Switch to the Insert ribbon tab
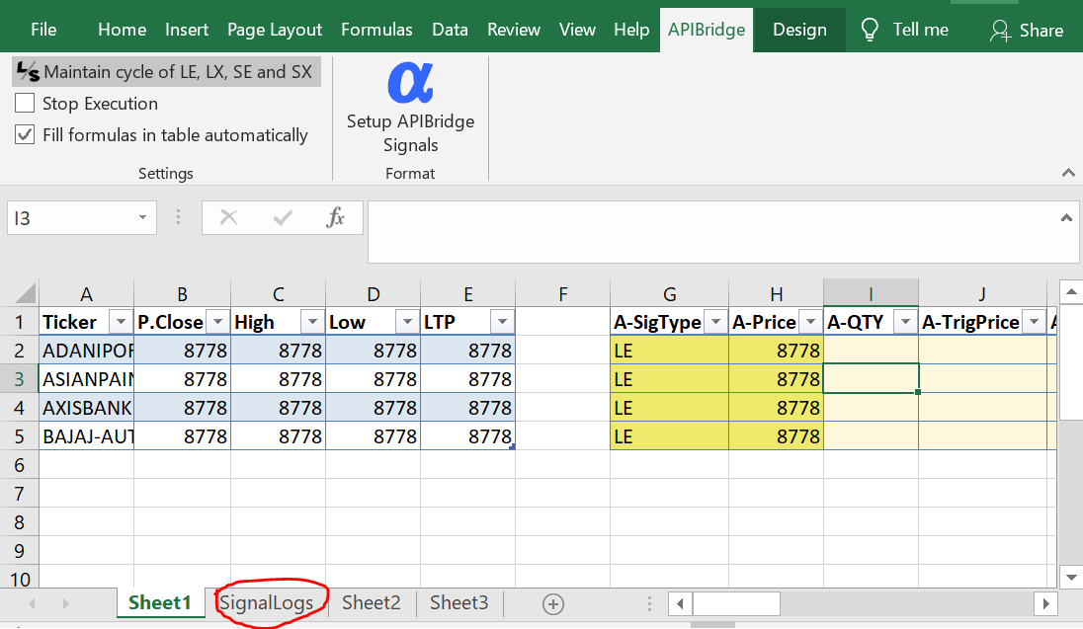This screenshot has width=1083, height=629. [x=187, y=30]
